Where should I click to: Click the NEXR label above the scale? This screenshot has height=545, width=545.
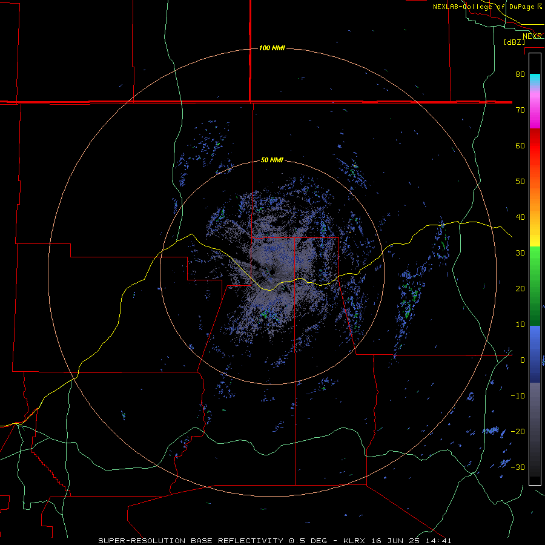(x=532, y=36)
